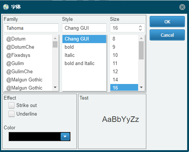Click the down arrow of Size list scrollbar

click(x=141, y=87)
